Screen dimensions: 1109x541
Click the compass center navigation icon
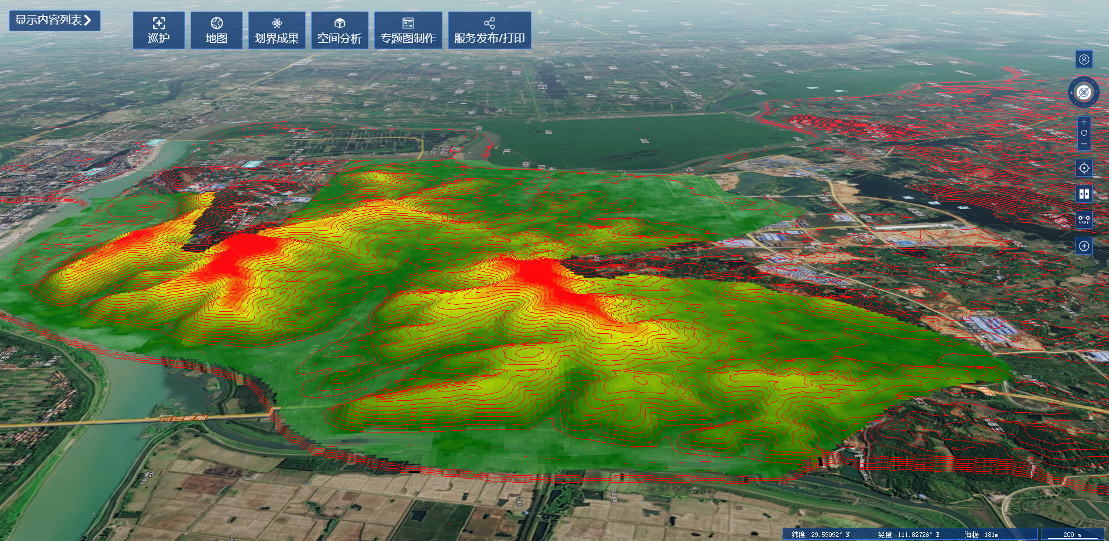[1084, 92]
